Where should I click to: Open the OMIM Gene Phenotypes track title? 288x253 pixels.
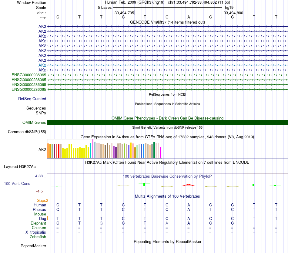pos(167,118)
